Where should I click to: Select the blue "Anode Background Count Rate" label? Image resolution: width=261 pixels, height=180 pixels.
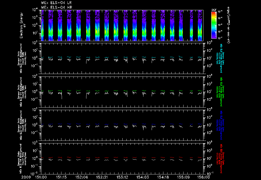(x=220, y=125)
